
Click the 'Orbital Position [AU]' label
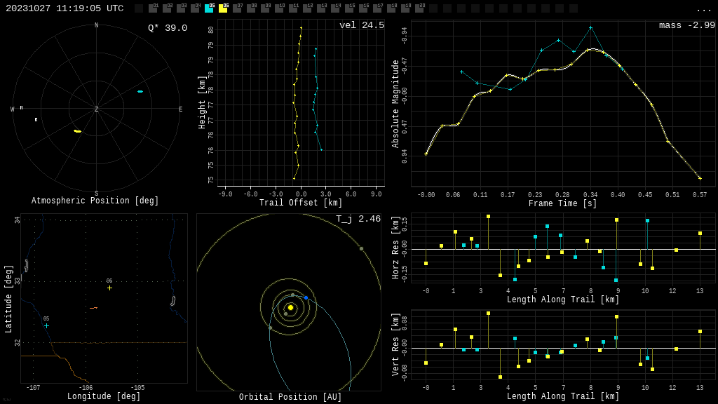[x=290, y=397]
